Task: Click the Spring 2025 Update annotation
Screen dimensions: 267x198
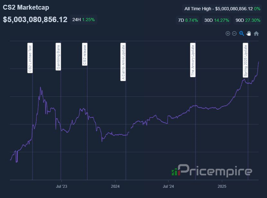Action: [x=245, y=60]
